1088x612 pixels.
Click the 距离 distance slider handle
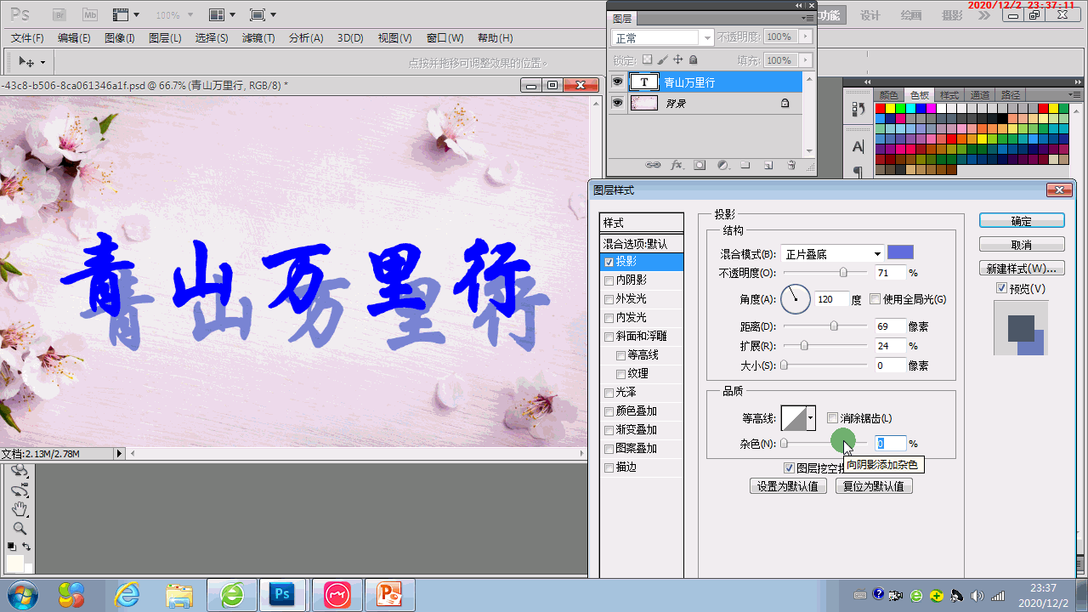tap(834, 326)
